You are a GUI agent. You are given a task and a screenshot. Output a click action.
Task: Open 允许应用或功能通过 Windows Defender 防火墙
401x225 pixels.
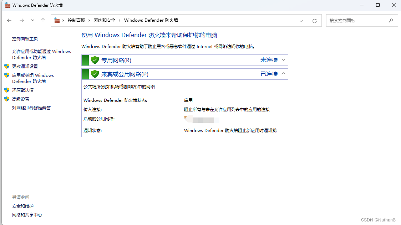[41, 54]
